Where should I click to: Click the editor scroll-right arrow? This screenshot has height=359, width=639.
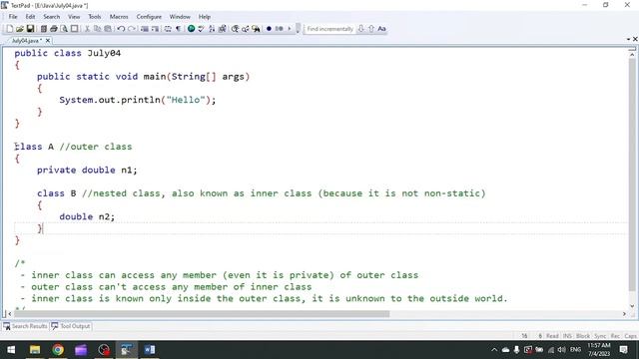pos(624,314)
